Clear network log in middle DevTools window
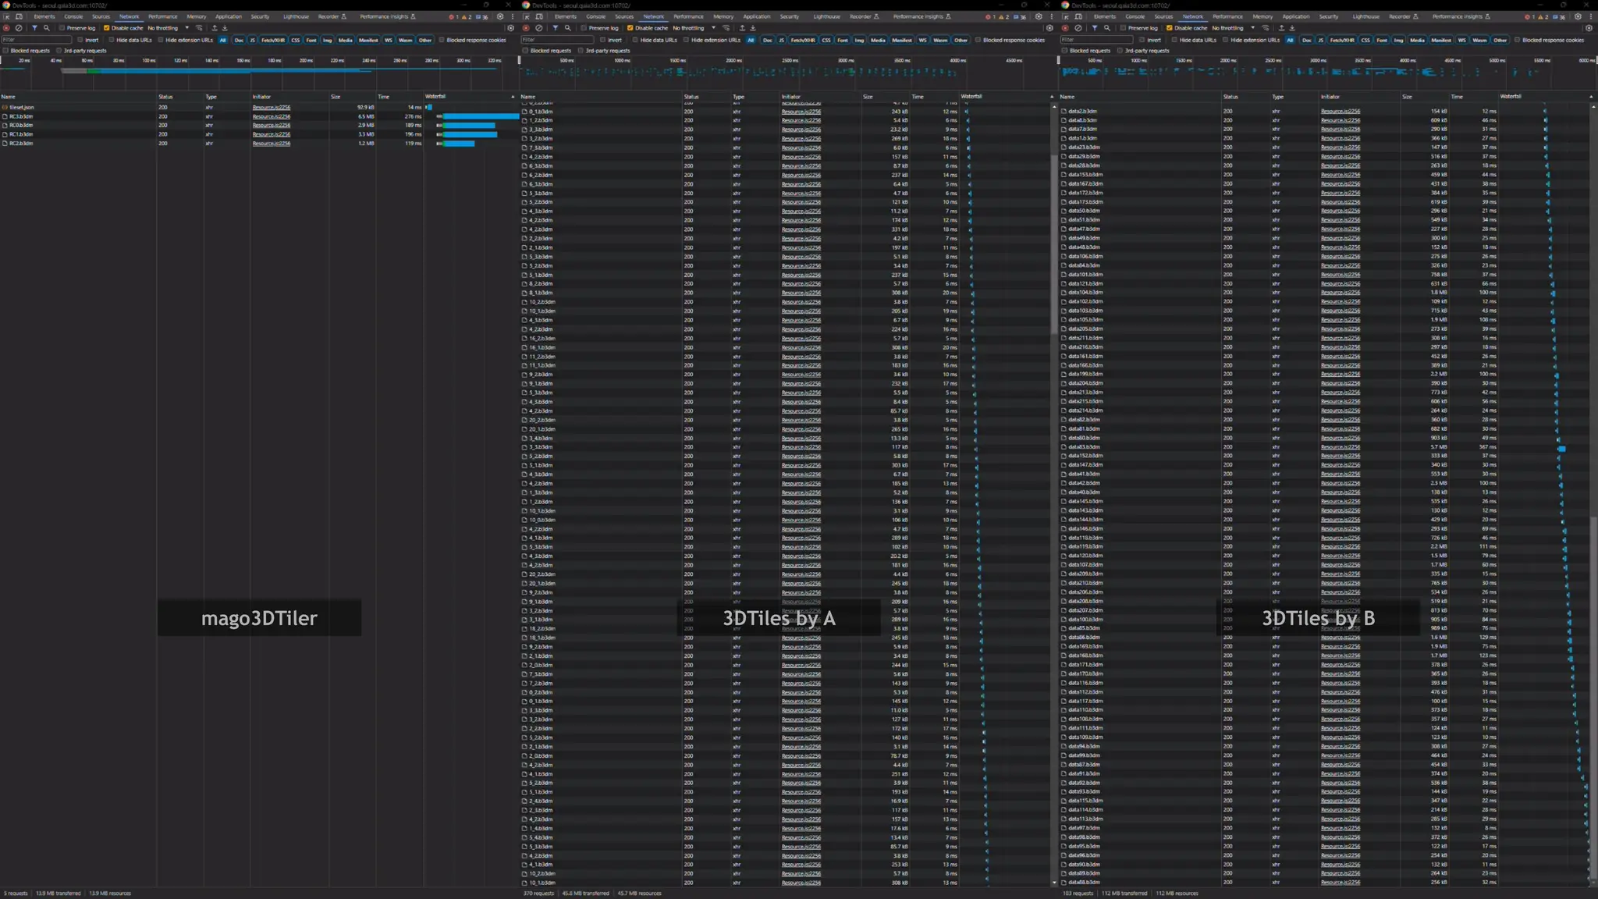The height and width of the screenshot is (899, 1598). 538,28
